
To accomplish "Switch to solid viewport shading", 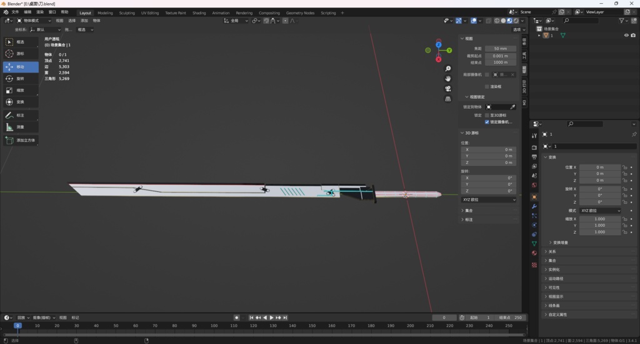I will tap(503, 21).
